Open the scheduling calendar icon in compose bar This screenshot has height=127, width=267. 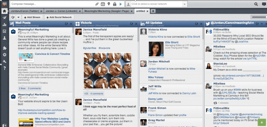point(103,4)
